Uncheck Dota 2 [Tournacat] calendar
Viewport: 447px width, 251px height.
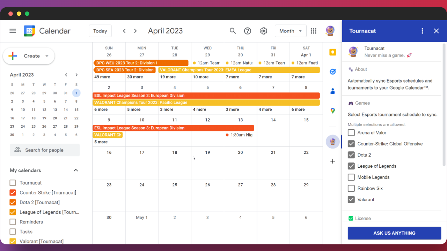tap(13, 203)
